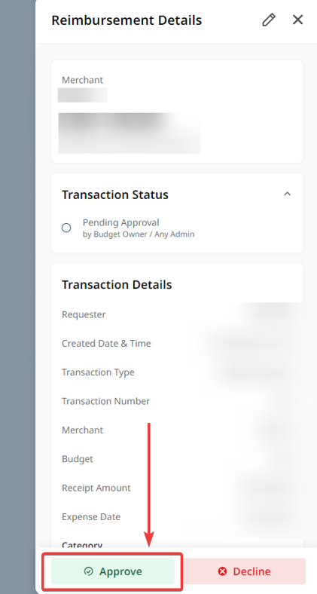Click the blurred merchant image thumbnail
Screen dimensions: 317x594
130,133
